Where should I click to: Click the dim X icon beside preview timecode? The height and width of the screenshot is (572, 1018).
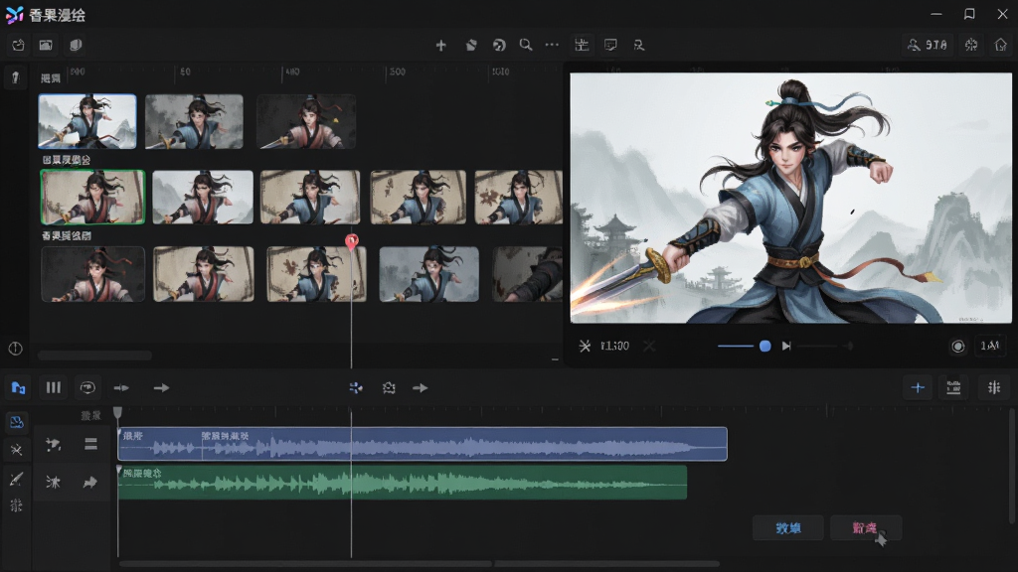coord(648,346)
